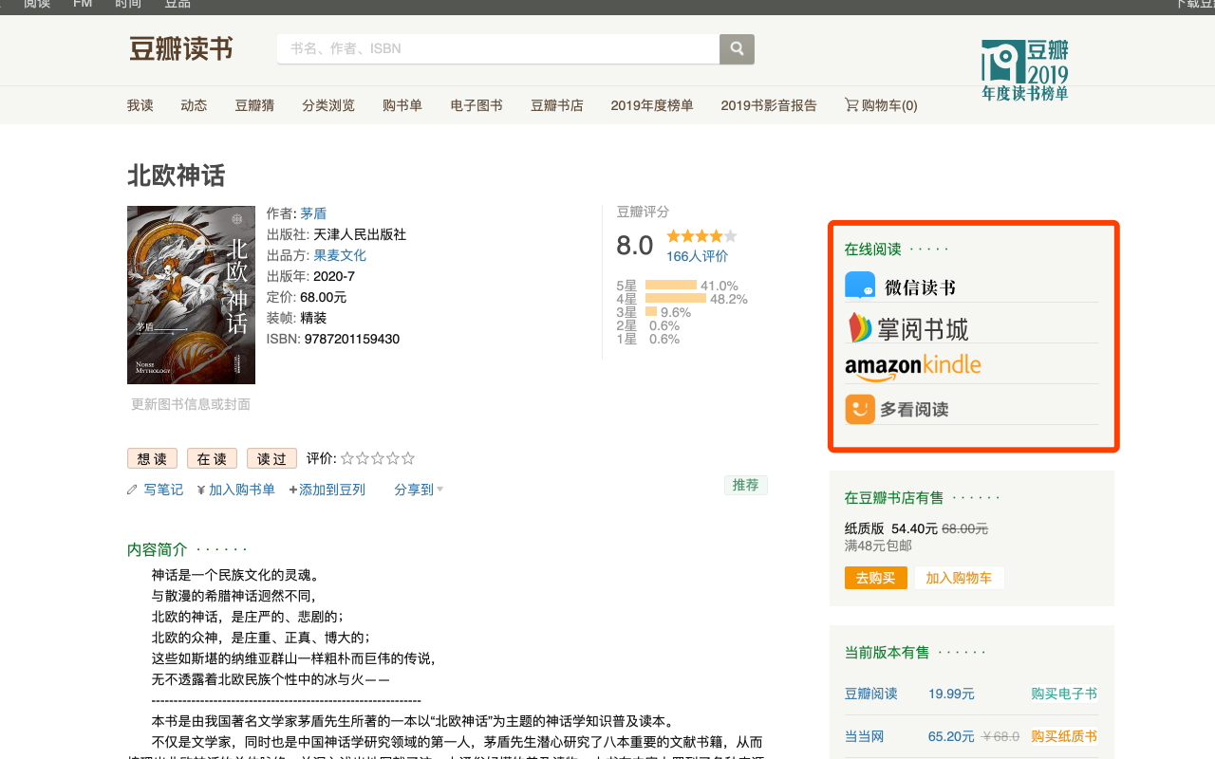Open the shopping cart 购物车(0)
Viewport: 1215px width, 759px height.
(x=881, y=105)
